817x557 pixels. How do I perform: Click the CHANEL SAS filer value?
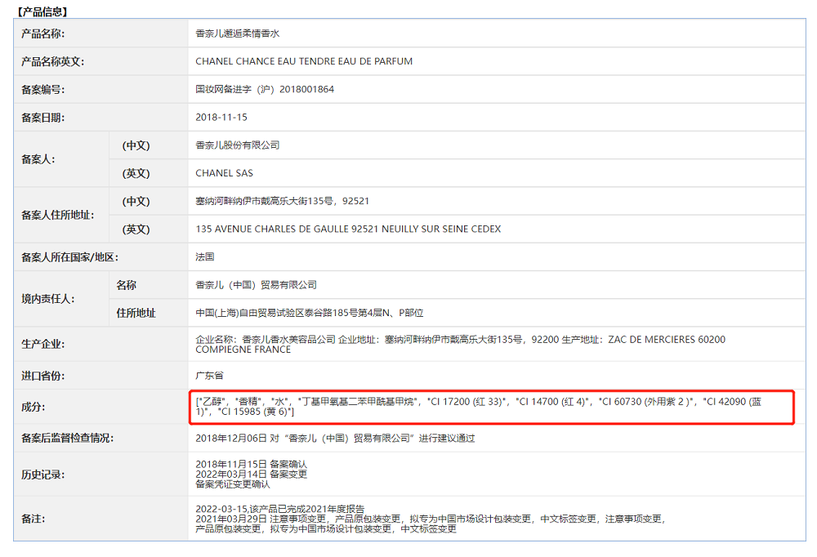pos(225,173)
